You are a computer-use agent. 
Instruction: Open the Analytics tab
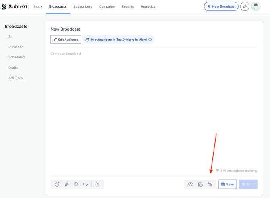pyautogui.click(x=148, y=6)
